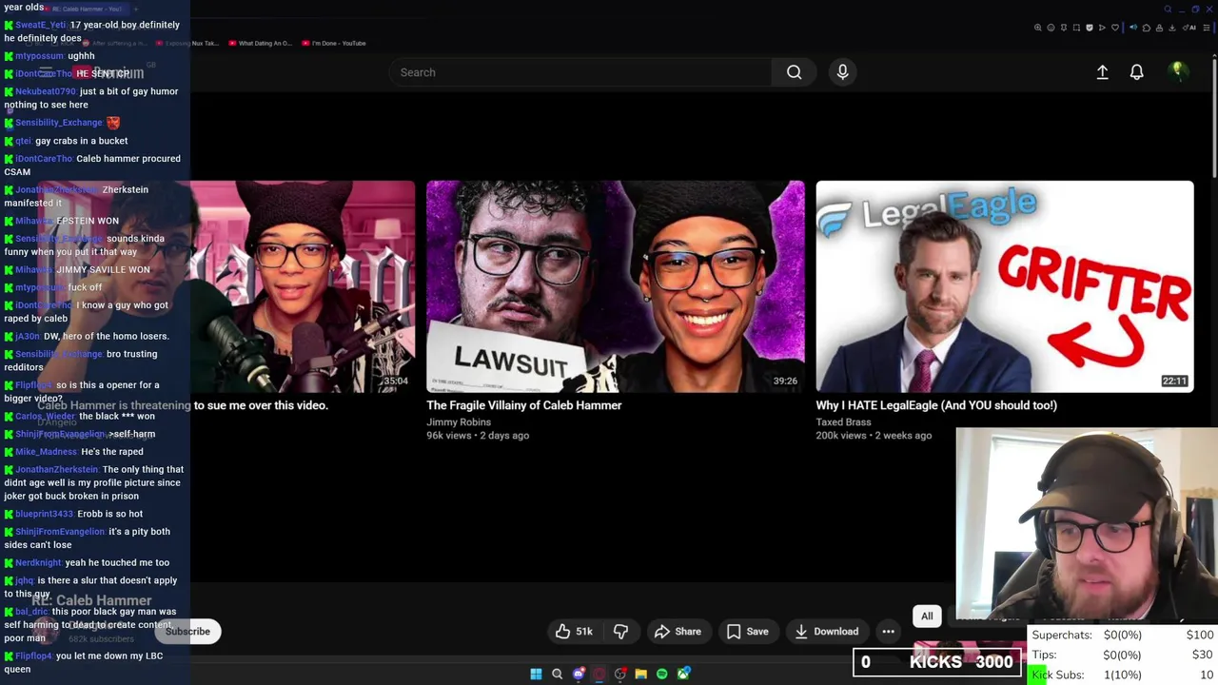
Task: Open Spotify from the taskbar
Action: click(x=662, y=674)
